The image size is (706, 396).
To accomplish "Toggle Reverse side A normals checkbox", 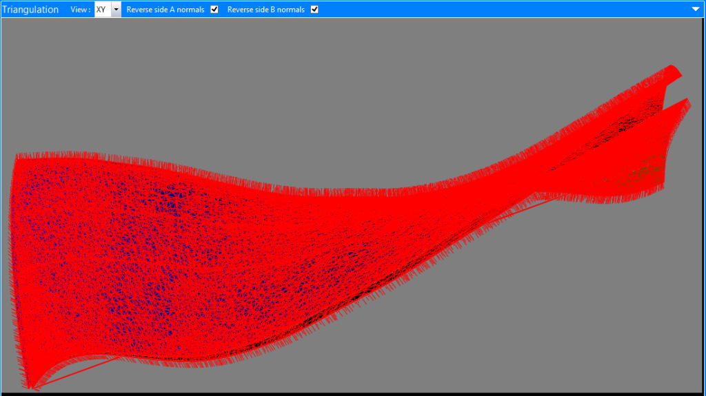I will tap(214, 10).
